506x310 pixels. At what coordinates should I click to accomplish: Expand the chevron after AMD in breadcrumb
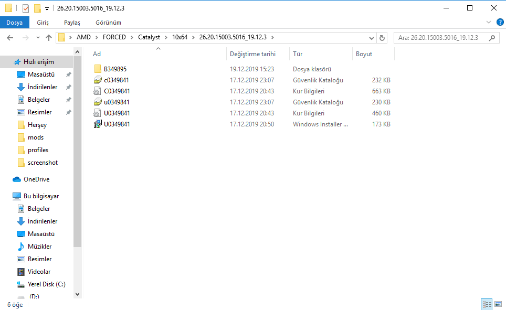pyautogui.click(x=97, y=37)
